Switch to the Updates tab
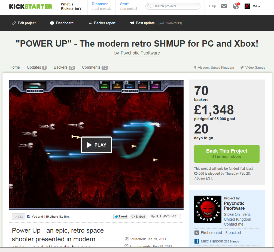The image size is (274, 252). 37,68
